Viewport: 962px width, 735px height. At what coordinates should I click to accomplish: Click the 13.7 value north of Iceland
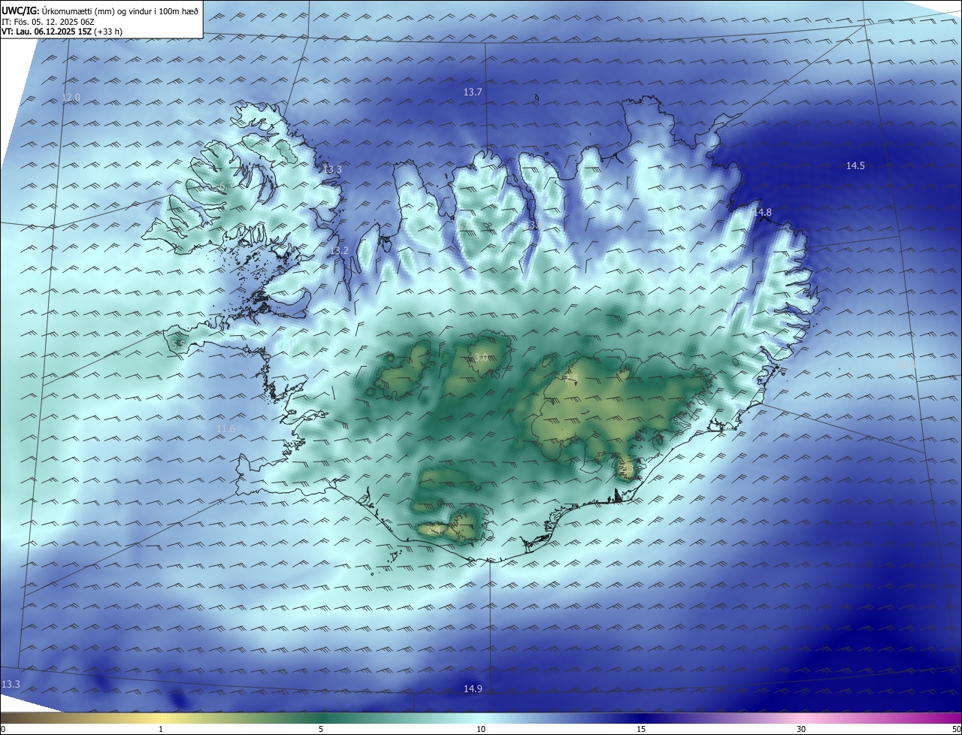(472, 92)
